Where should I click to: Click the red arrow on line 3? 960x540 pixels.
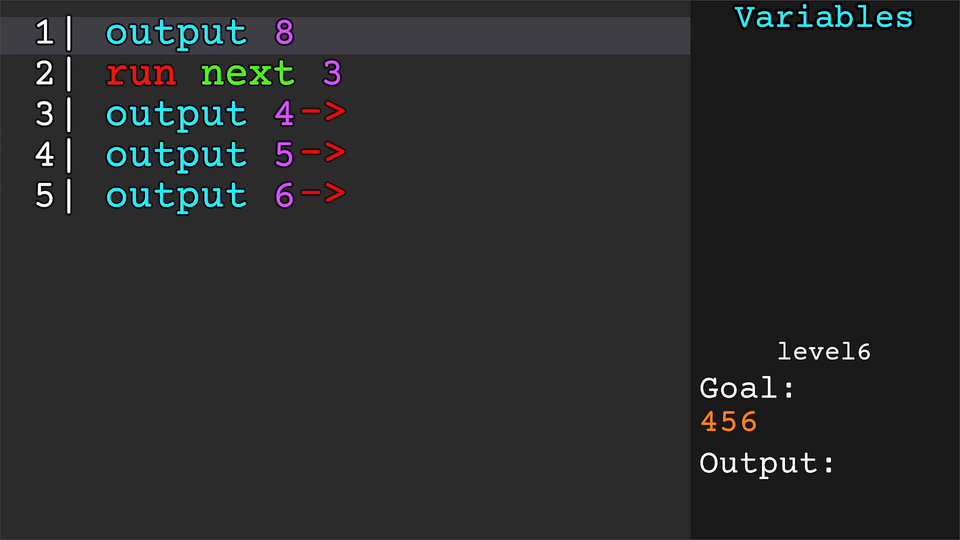(x=323, y=112)
